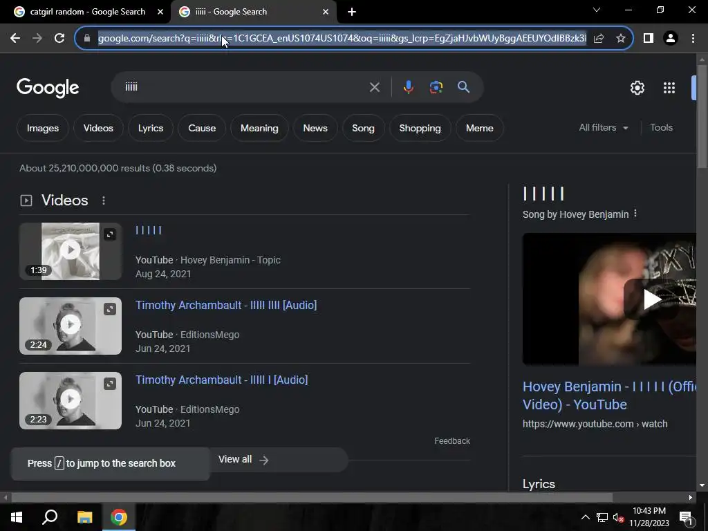Click the Google search input field
Screen dimensions: 708x531
244,87
